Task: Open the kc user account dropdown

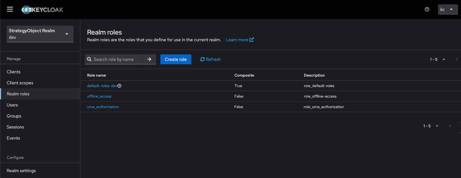Action: click(x=447, y=9)
